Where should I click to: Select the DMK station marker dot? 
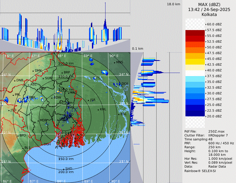point(33,71)
